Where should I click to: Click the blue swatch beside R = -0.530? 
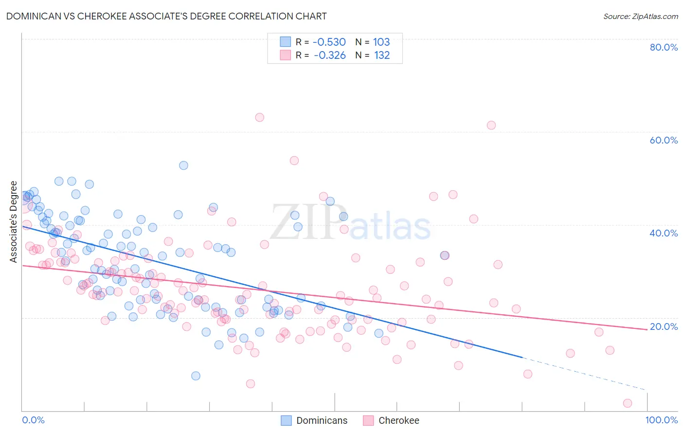point(285,42)
